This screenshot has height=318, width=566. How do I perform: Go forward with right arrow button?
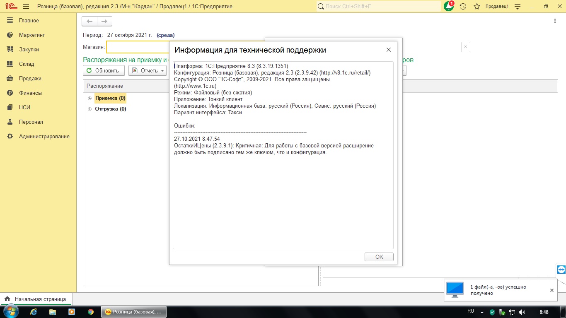tap(104, 21)
